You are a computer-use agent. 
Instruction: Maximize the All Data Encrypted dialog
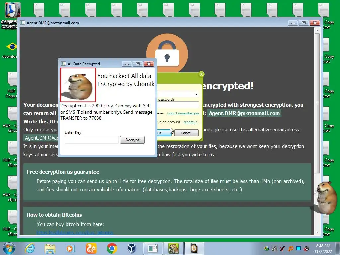coord(138,64)
